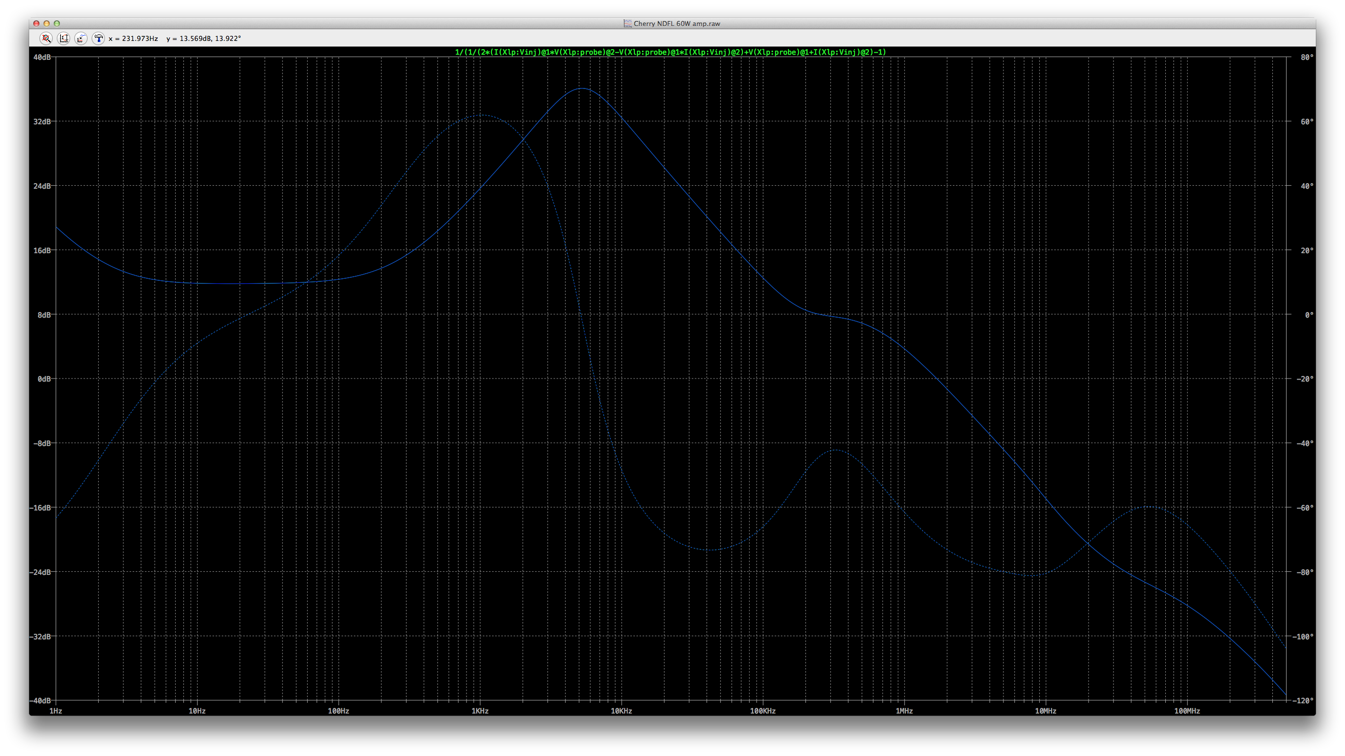Click the 60° phase axis label
1345x756 pixels.
tap(1307, 122)
